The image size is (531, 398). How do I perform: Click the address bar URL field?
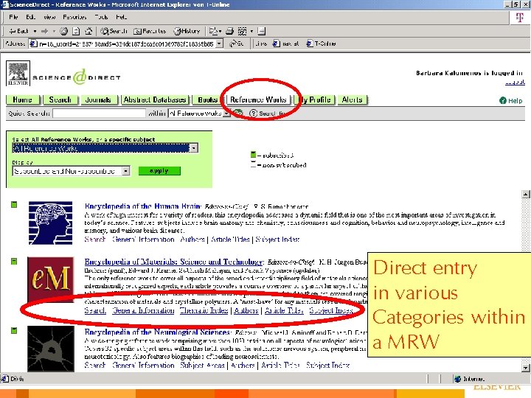(126, 43)
